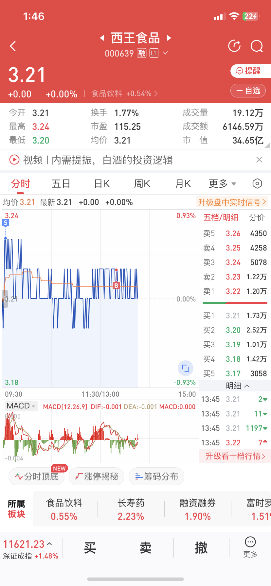271x586 pixels.
Task: Tap the refresh circular arrow icon
Action: (x=234, y=46)
